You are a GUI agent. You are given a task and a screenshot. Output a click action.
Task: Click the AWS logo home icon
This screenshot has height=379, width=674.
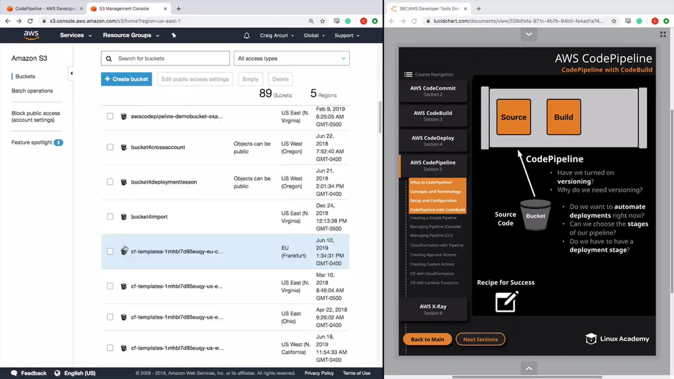click(x=31, y=35)
